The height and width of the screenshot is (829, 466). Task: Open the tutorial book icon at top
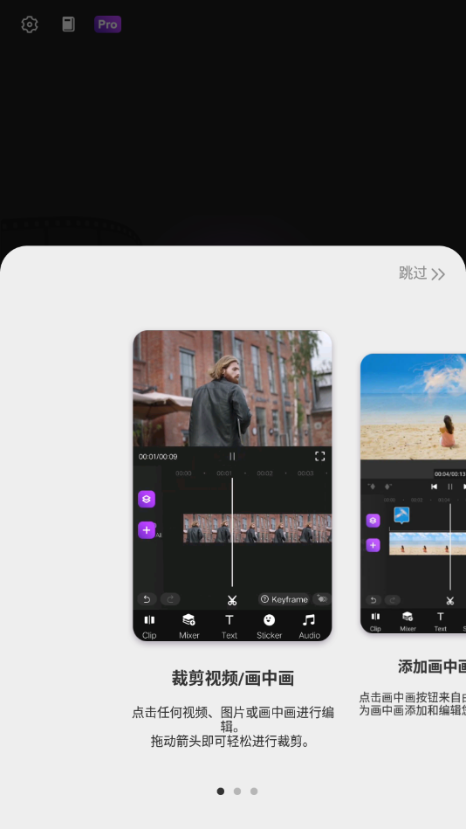pyautogui.click(x=69, y=24)
